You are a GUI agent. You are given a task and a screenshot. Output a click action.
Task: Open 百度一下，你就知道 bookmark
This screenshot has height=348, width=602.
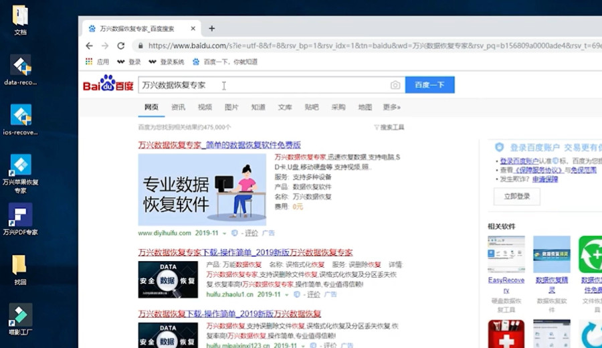(x=225, y=62)
